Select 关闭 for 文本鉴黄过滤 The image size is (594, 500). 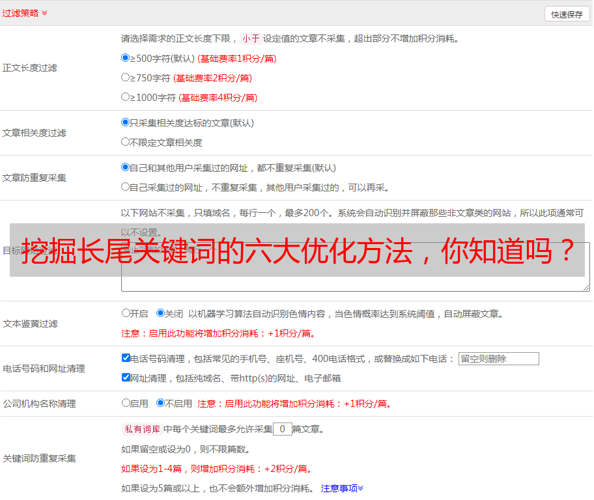tap(160, 313)
